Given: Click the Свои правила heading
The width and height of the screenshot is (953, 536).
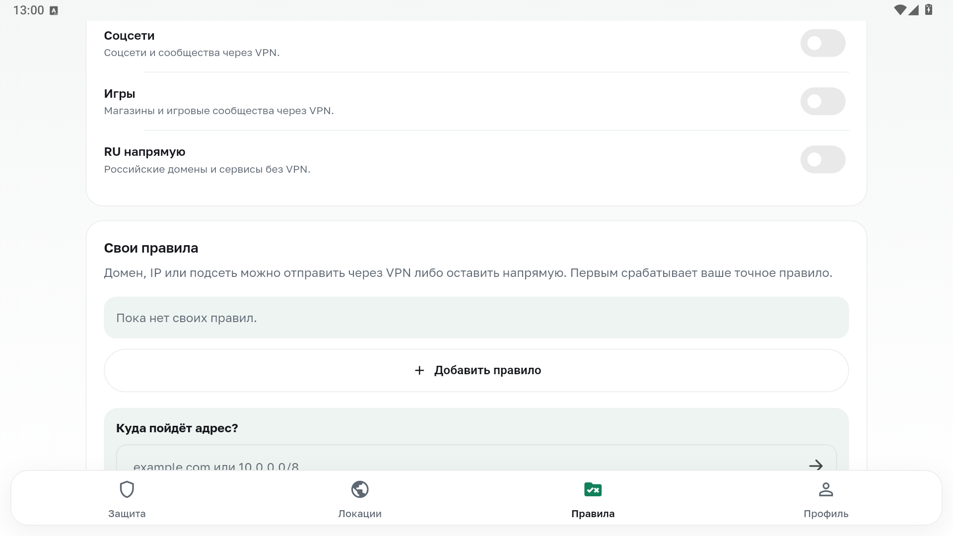Looking at the screenshot, I should [151, 248].
